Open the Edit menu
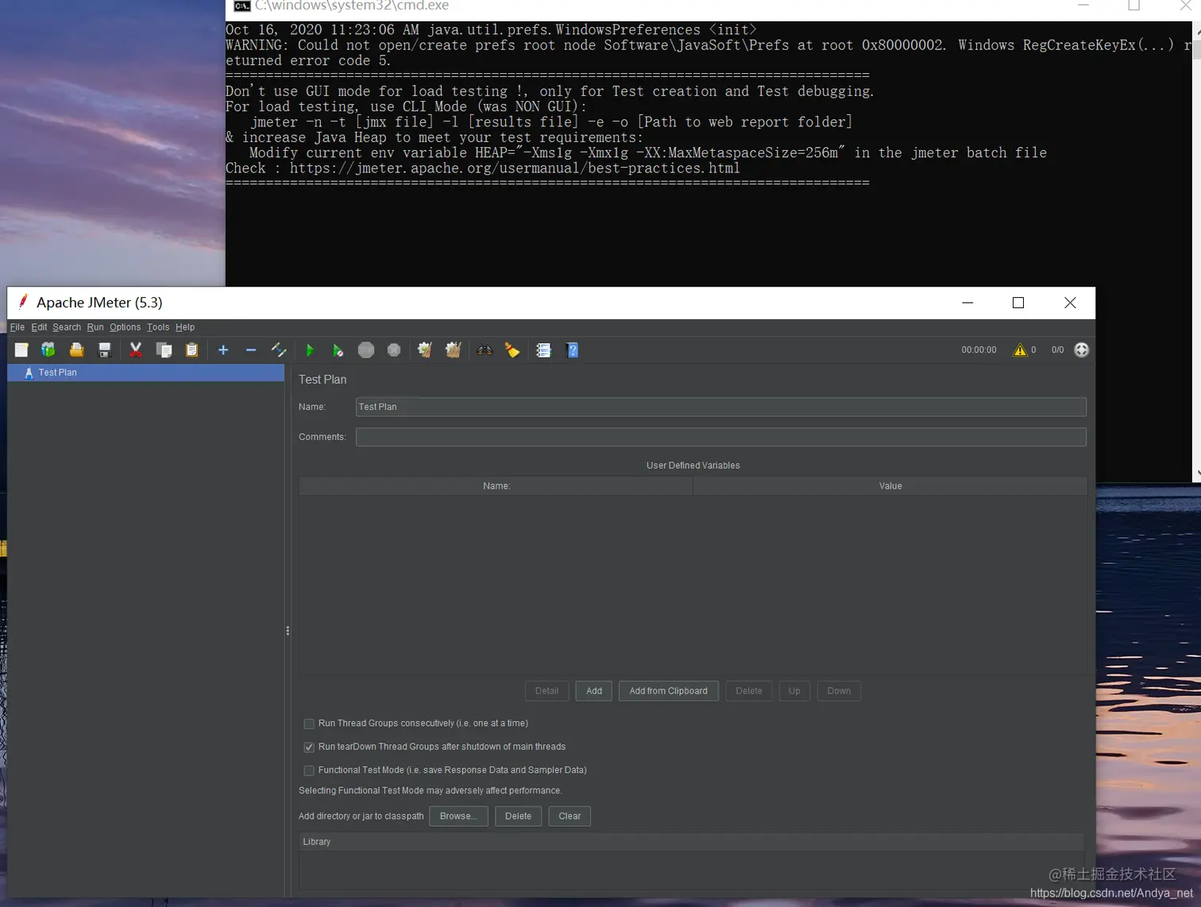The width and height of the screenshot is (1201, 907). point(39,327)
